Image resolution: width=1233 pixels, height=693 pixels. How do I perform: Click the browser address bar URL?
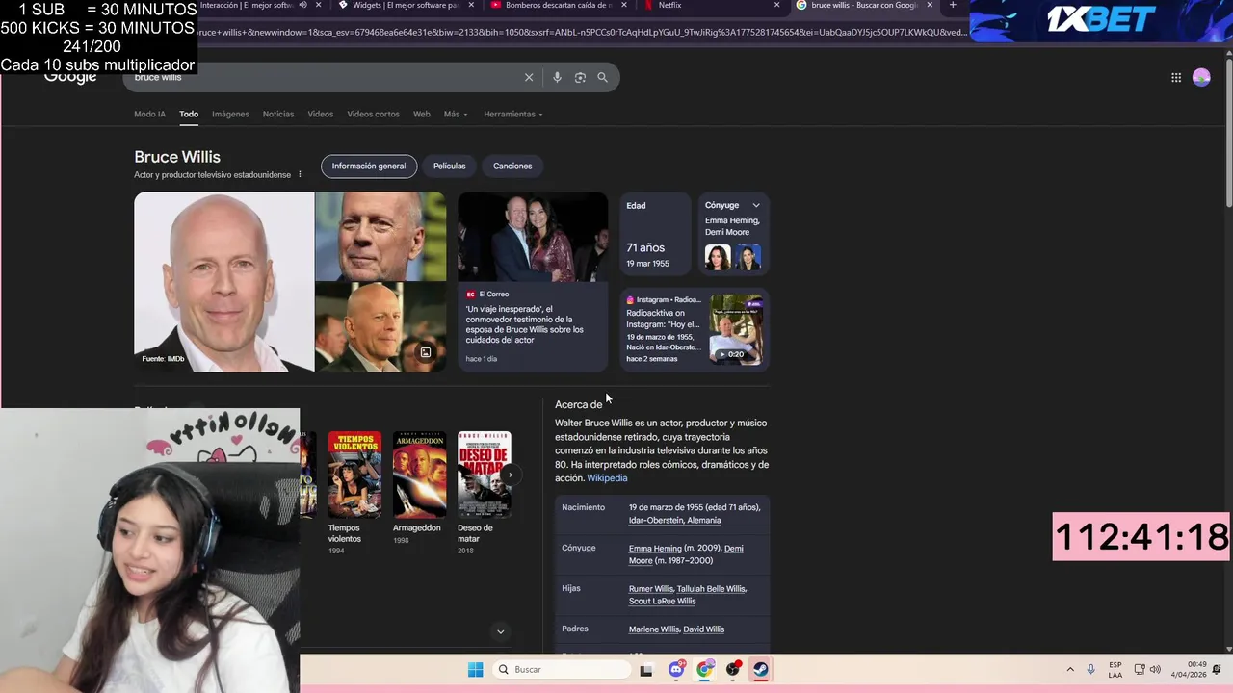tap(581, 32)
